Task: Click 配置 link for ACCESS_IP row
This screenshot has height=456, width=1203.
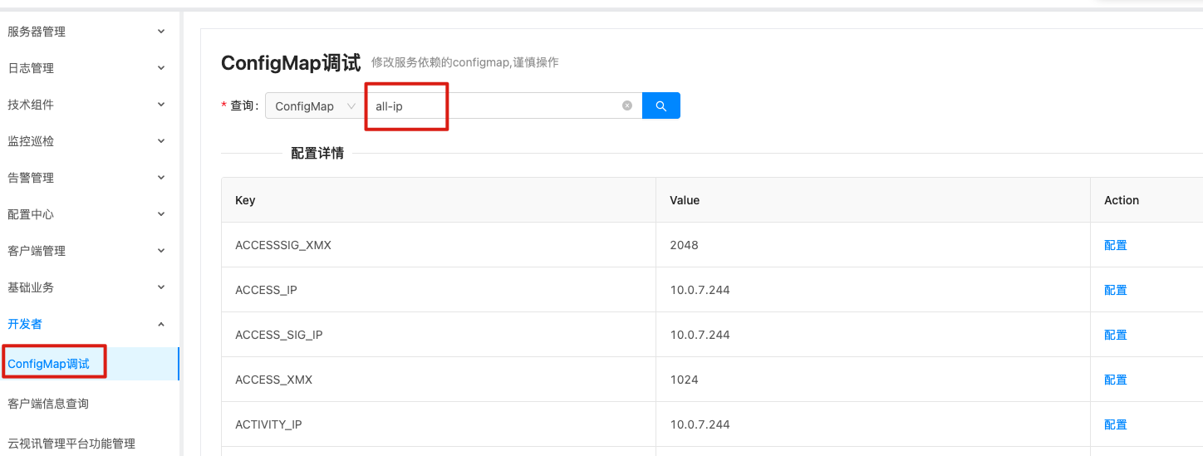Action: click(x=1115, y=290)
